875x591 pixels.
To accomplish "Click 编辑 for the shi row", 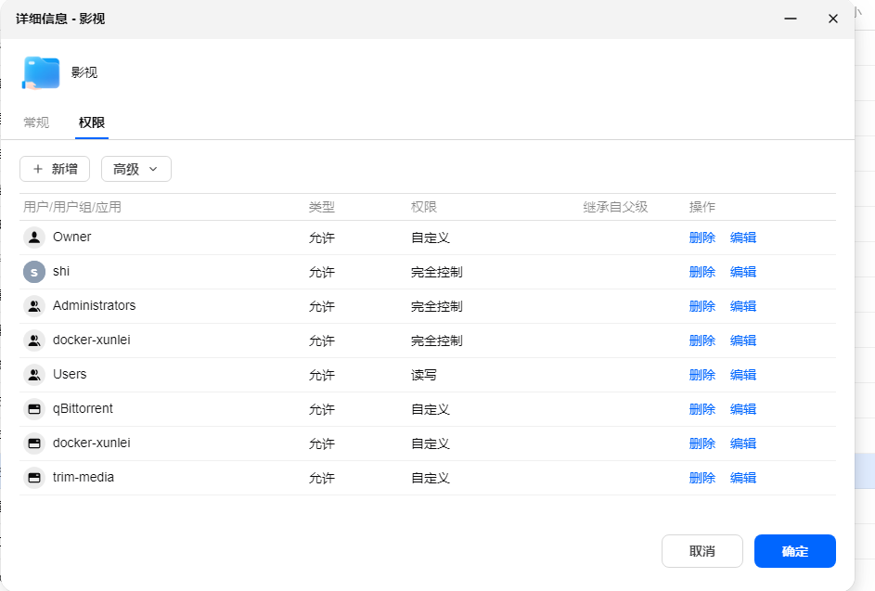I will click(742, 272).
